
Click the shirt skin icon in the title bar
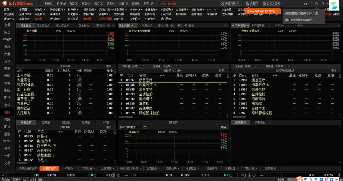[316, 4]
